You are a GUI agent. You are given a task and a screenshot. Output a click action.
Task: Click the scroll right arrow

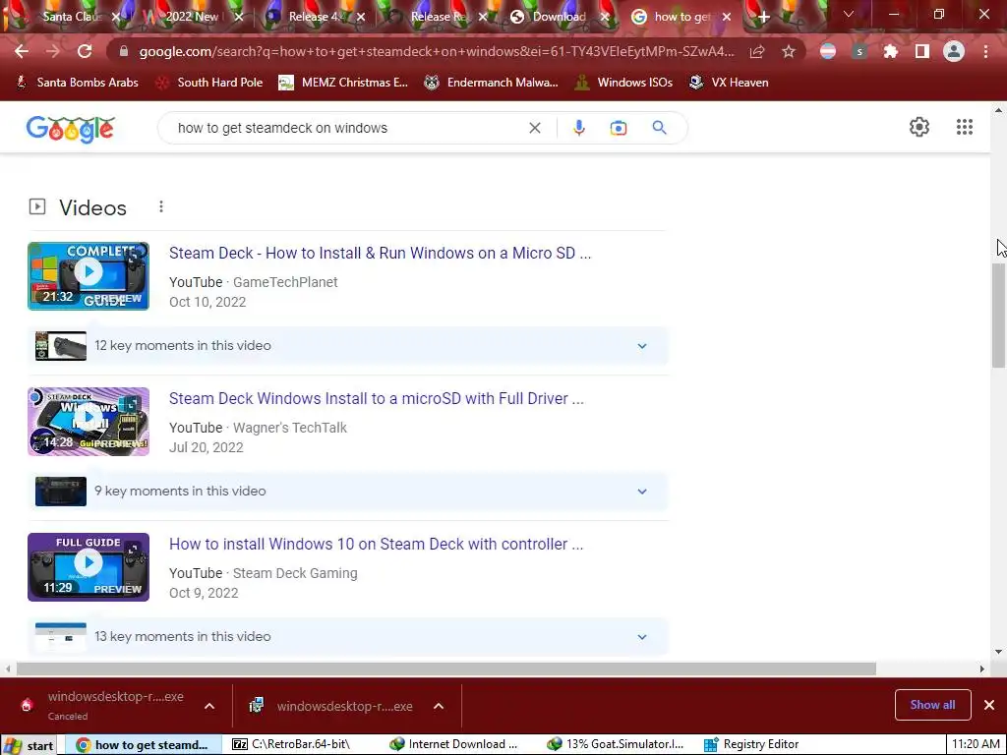[982, 668]
